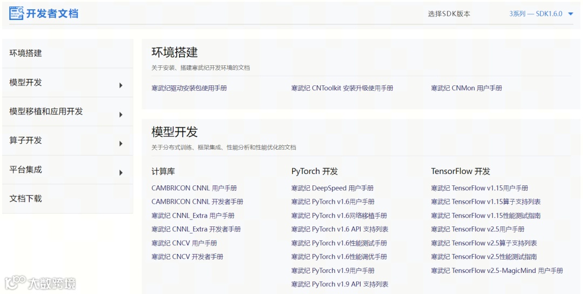Expand the 平台集成 sidebar arrow
583x294 pixels.
(x=121, y=172)
